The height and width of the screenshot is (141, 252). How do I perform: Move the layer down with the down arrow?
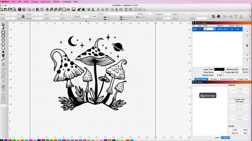[247, 36]
